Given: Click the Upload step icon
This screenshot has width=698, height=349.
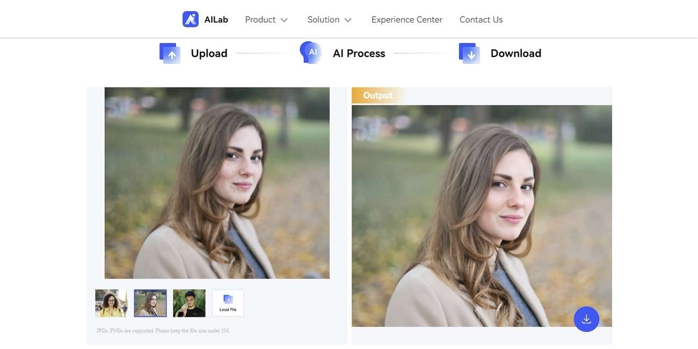Looking at the screenshot, I should click(169, 53).
